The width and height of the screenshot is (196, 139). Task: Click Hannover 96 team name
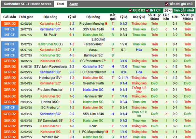93,96
